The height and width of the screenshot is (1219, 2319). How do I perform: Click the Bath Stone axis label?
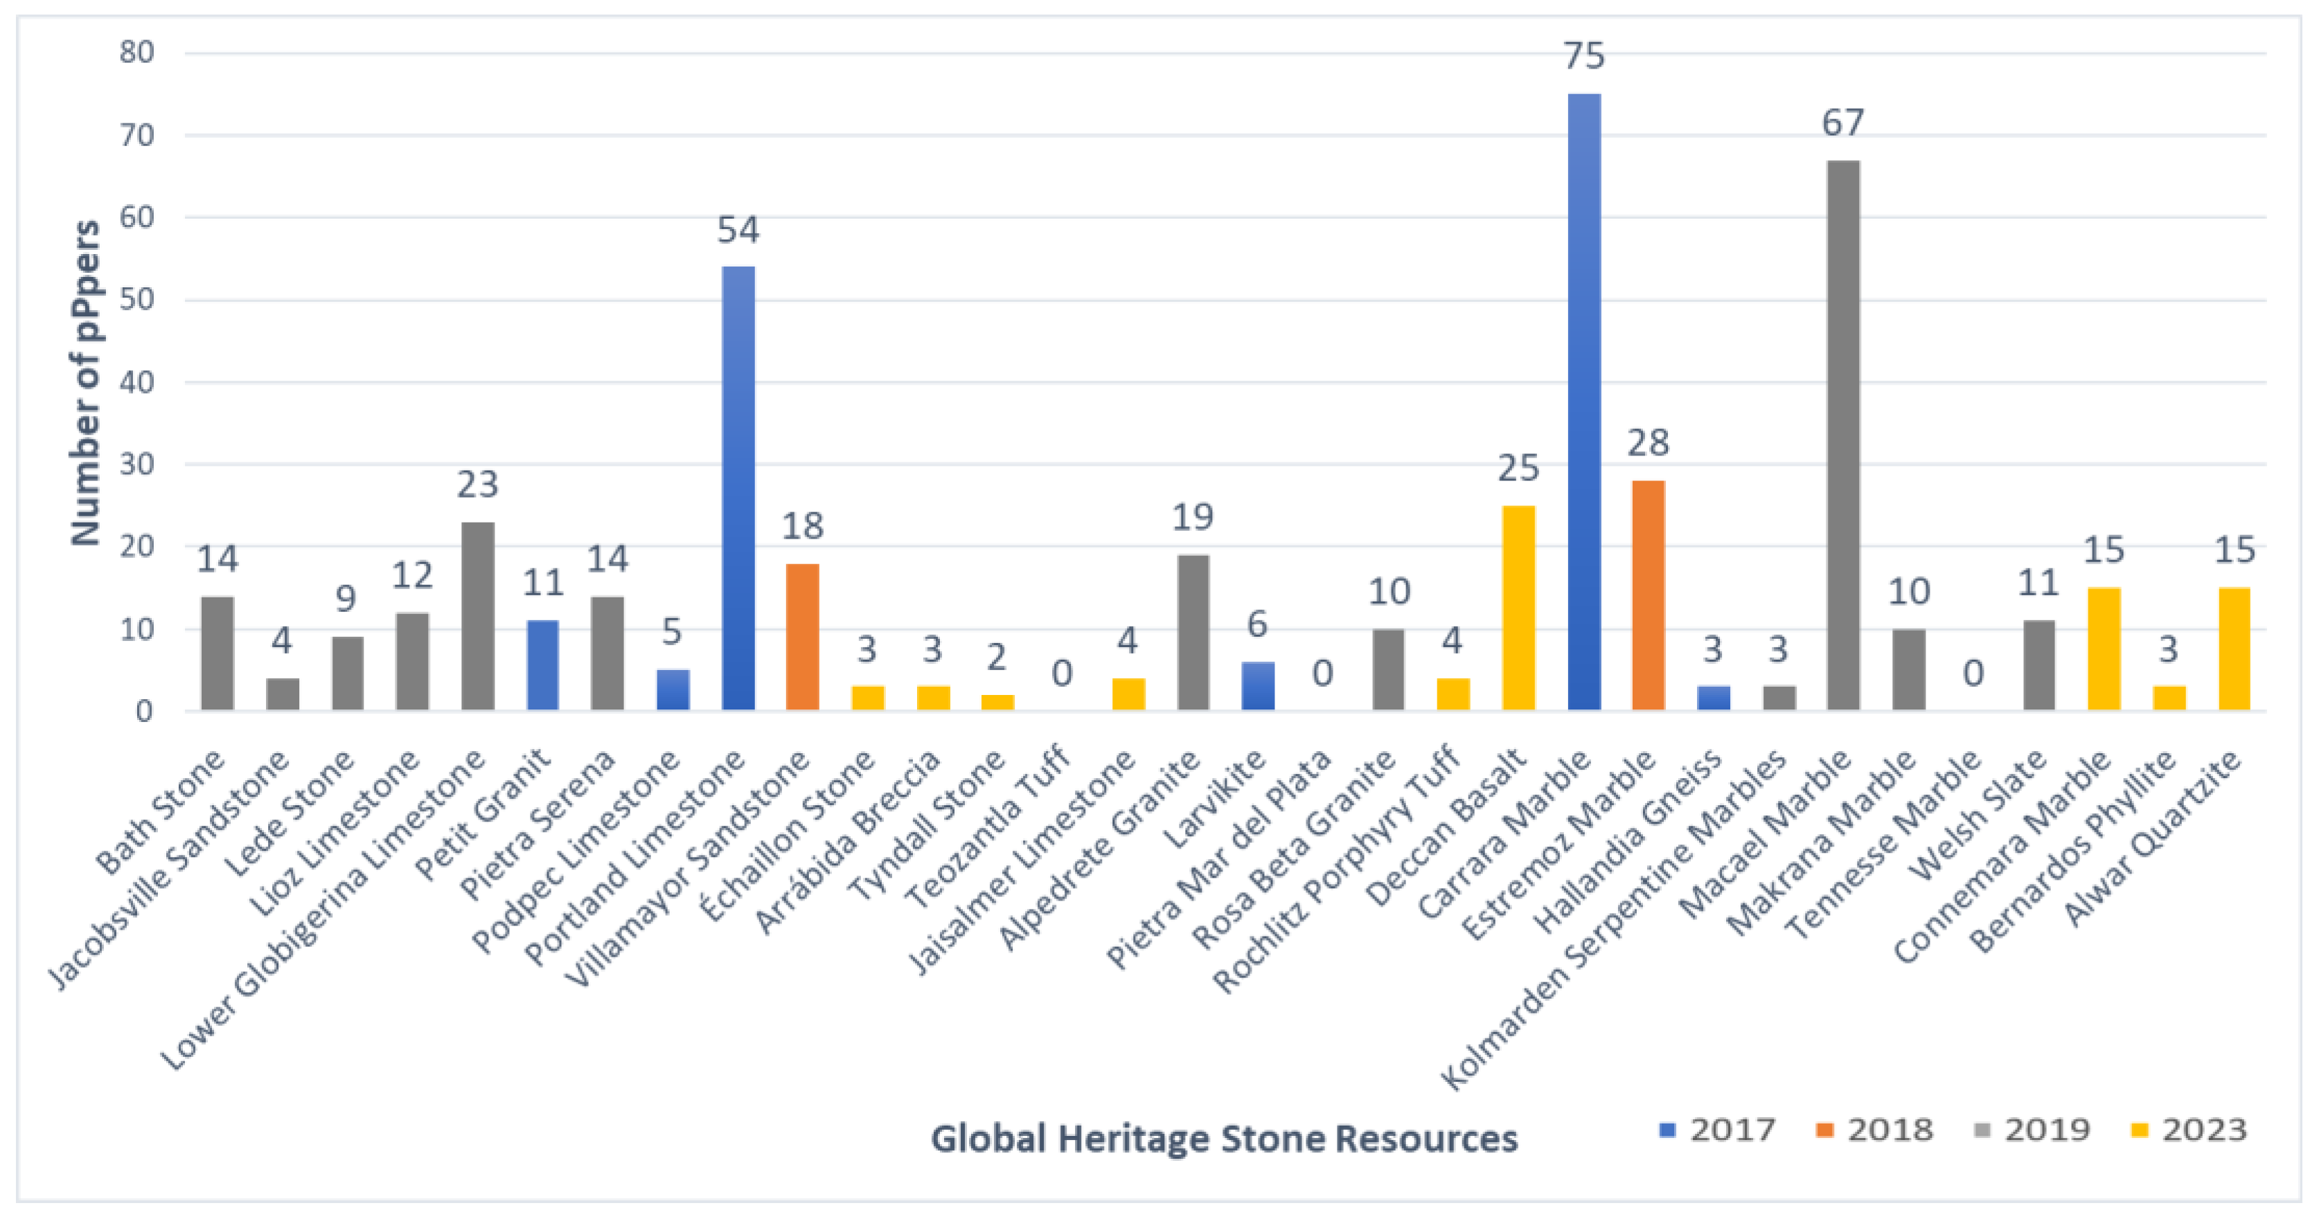point(160,813)
